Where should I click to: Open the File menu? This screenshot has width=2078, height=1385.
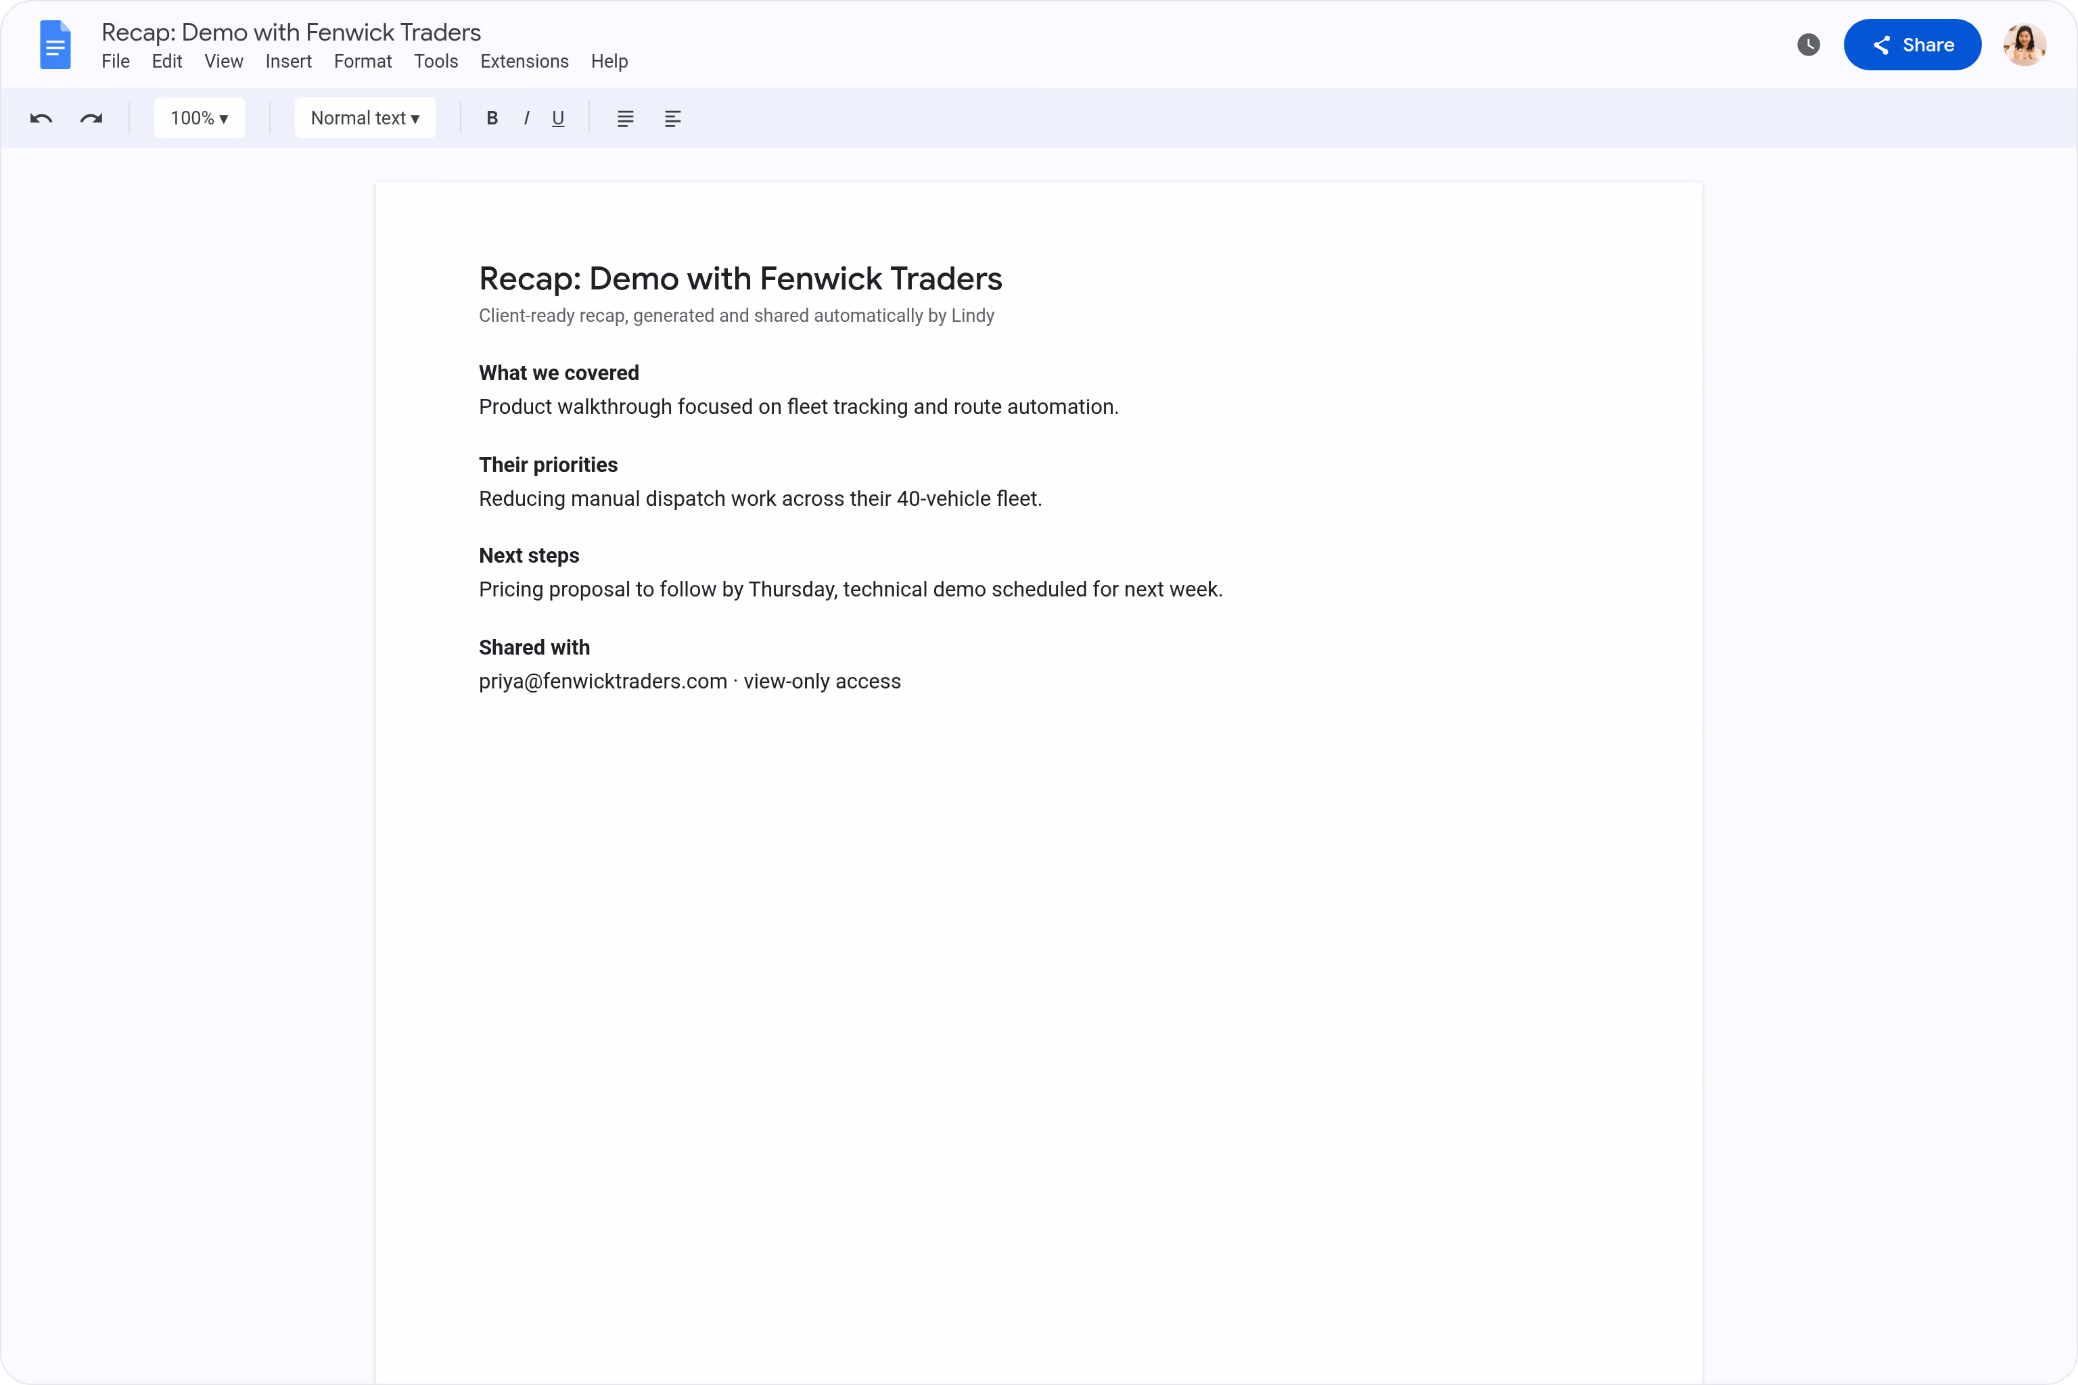[x=116, y=62]
